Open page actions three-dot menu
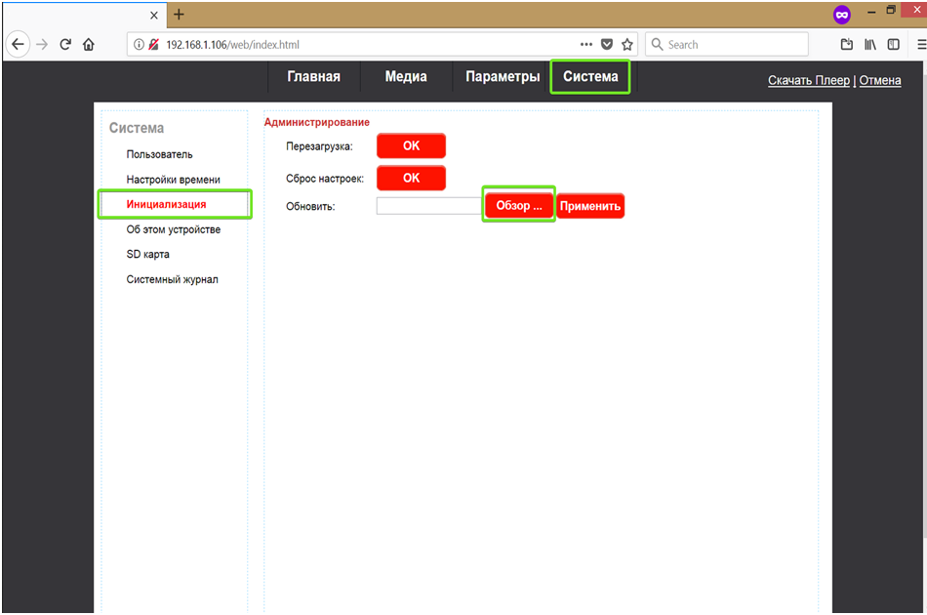This screenshot has height=615, width=927. [x=585, y=44]
